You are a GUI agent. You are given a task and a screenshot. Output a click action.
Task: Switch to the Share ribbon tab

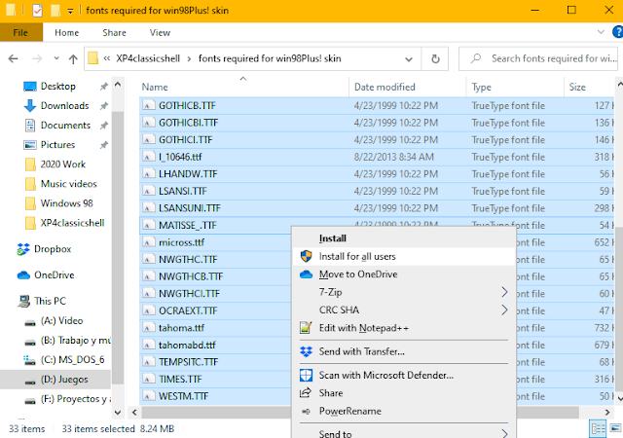click(x=114, y=32)
